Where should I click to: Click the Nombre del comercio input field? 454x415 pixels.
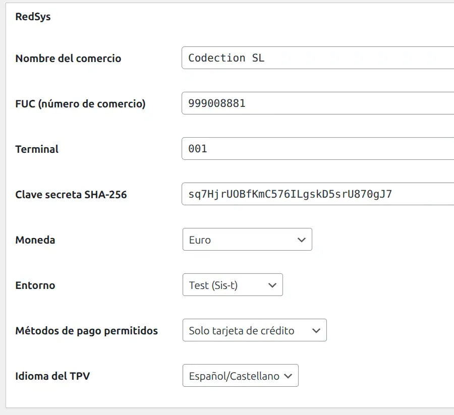coord(318,58)
